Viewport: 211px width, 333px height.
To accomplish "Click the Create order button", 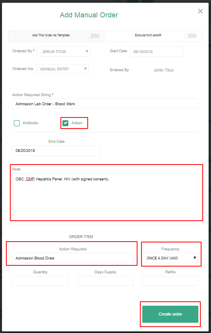I will pyautogui.click(x=170, y=314).
